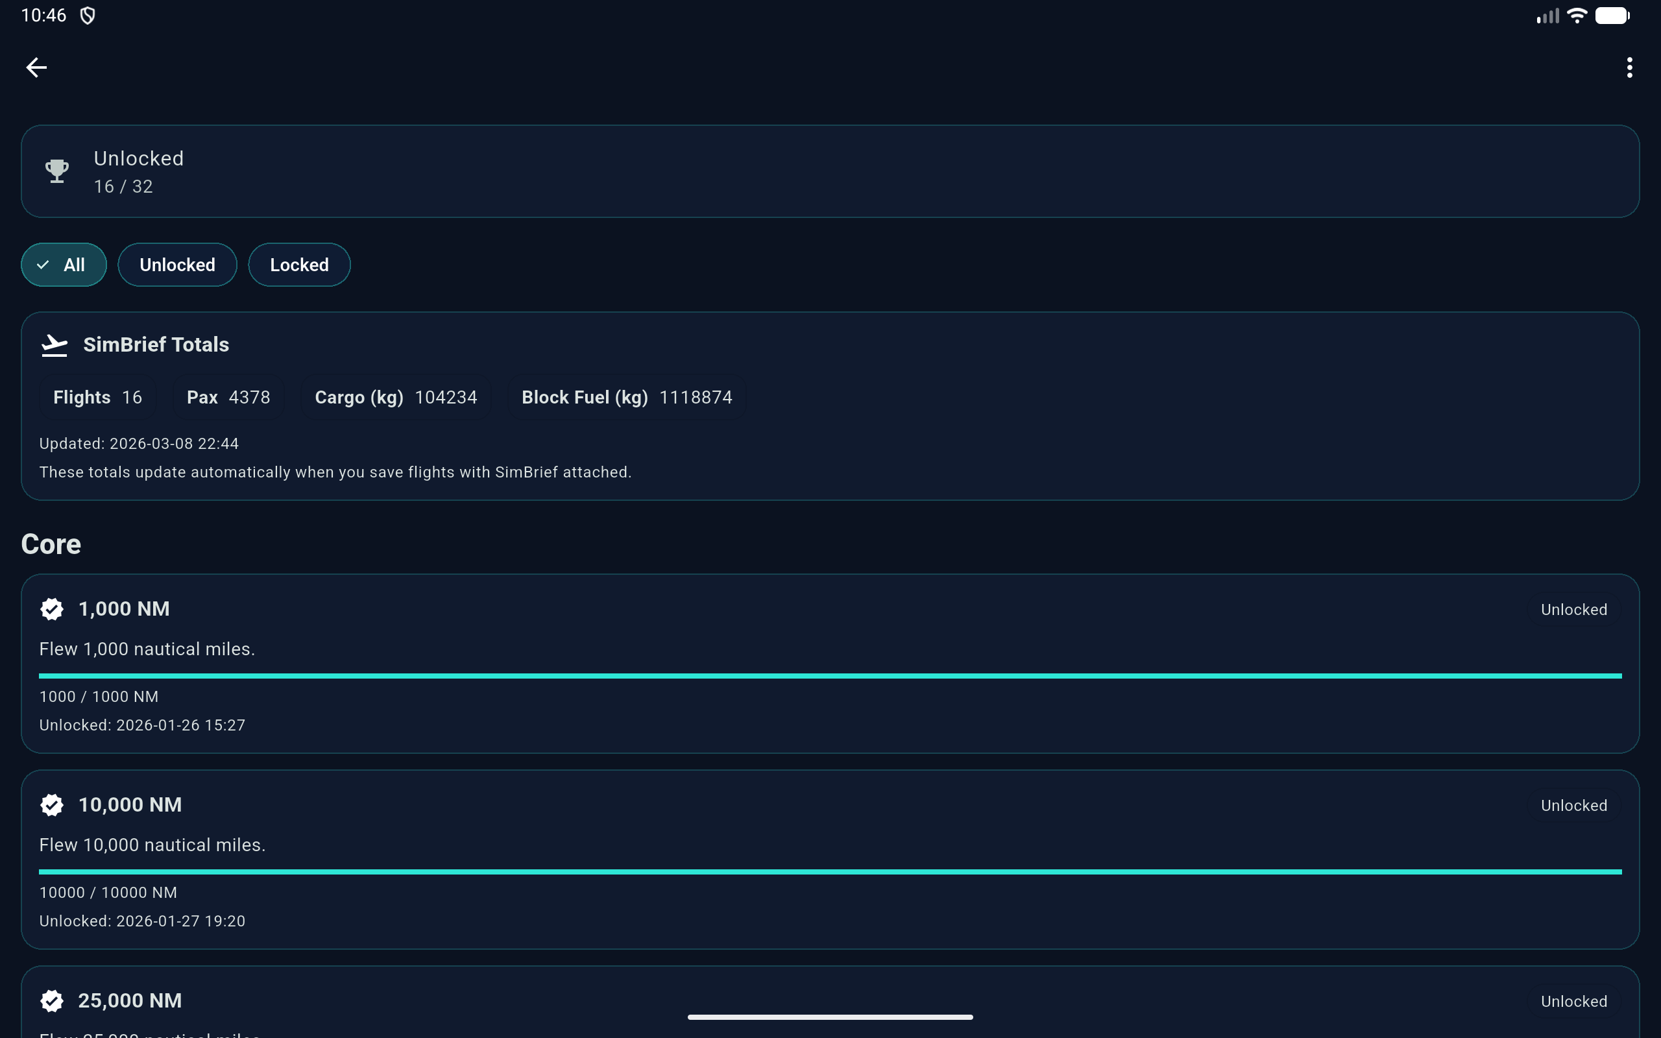Click the airplane takeoff icon next to SimBrief Totals
1661x1038 pixels.
click(55, 344)
